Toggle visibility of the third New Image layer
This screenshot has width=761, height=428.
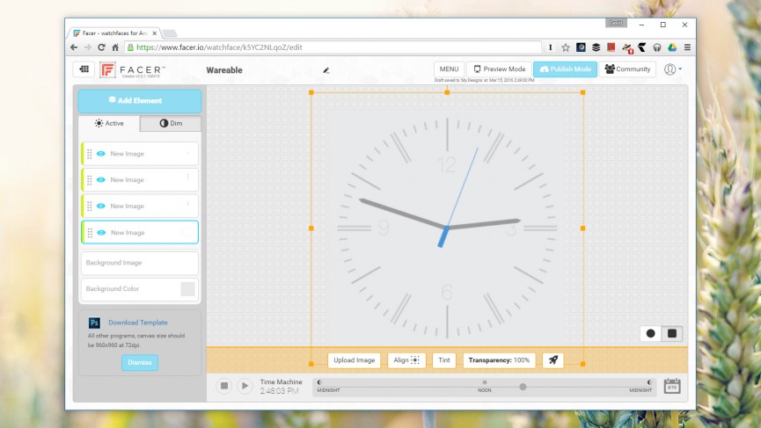point(100,206)
